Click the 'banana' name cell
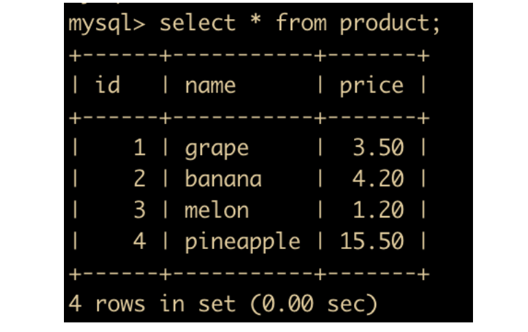Image resolution: width=528 pixels, height=332 pixels. click(x=223, y=179)
